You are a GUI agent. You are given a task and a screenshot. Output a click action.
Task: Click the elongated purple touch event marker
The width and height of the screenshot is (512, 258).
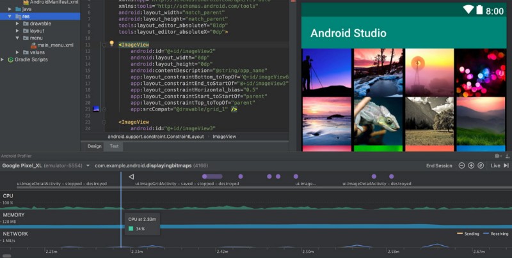[212, 176]
